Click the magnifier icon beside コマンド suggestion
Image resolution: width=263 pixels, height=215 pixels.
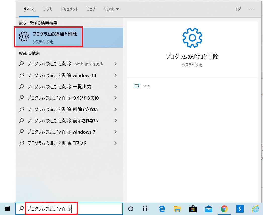tap(21, 143)
